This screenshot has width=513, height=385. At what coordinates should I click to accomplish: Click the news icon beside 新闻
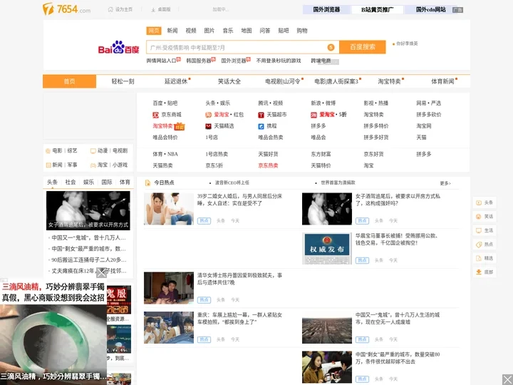pyautogui.click(x=48, y=165)
